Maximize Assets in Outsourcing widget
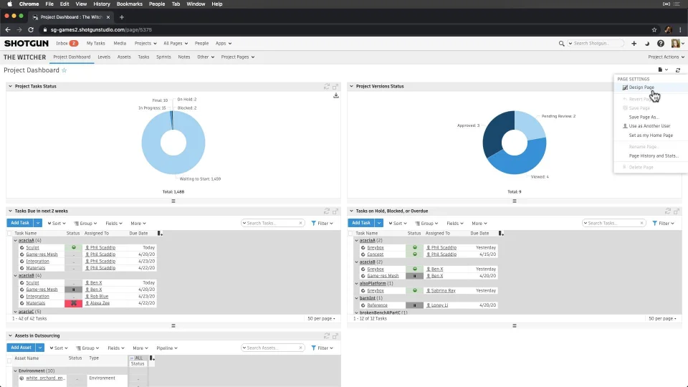The width and height of the screenshot is (688, 387). 335,335
